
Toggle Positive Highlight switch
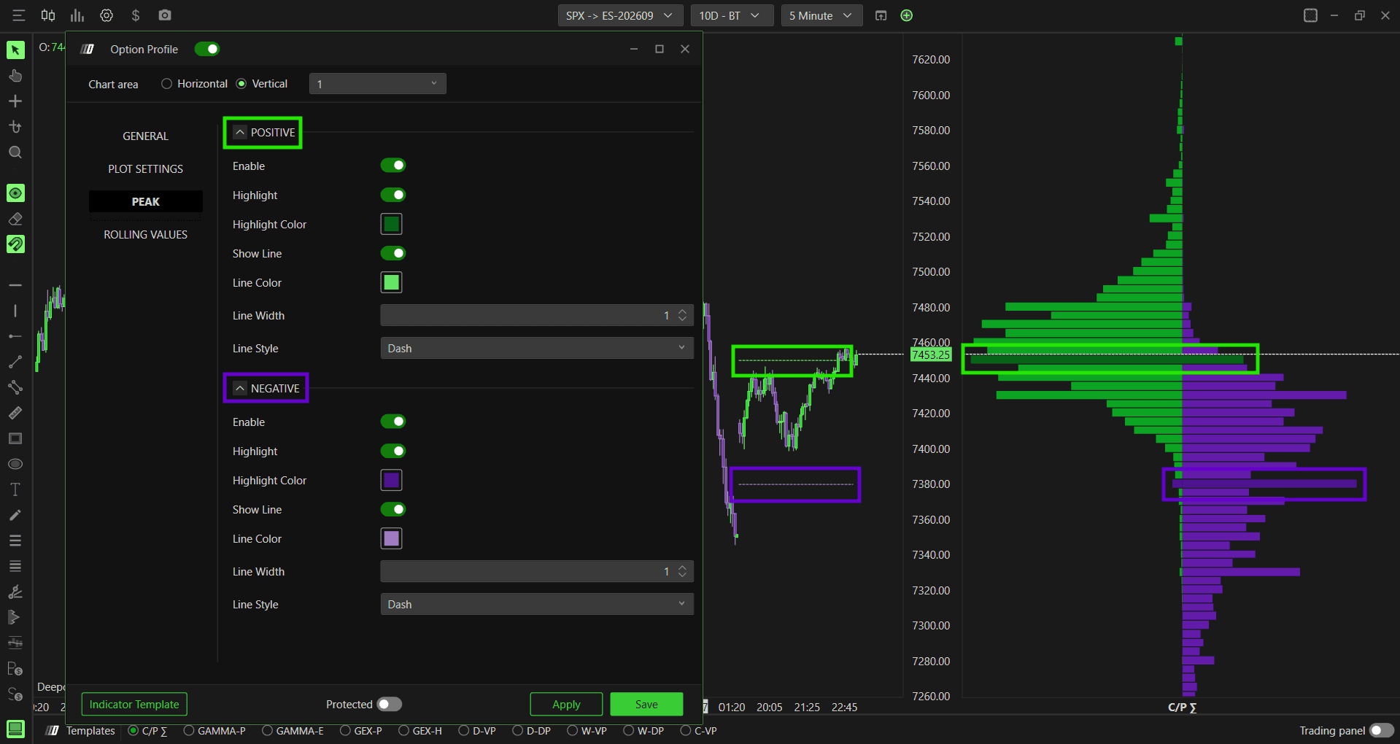click(x=393, y=195)
